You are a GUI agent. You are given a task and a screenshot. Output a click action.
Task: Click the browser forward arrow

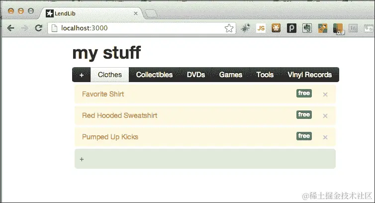(25, 28)
